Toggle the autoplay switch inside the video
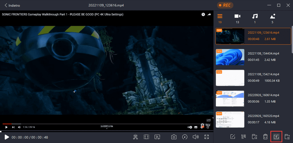 click(190, 127)
